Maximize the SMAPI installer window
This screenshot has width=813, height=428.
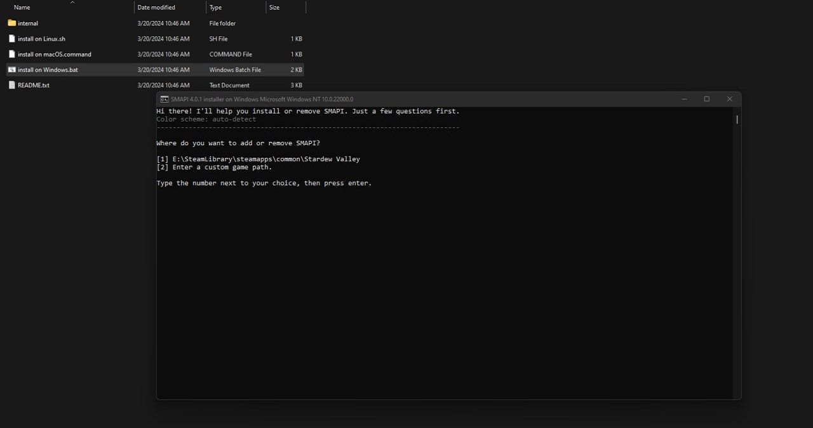coord(706,99)
